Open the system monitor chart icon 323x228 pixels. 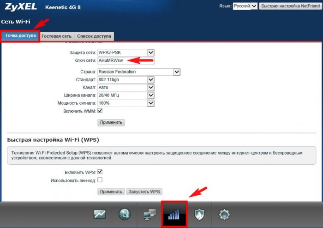(100, 214)
